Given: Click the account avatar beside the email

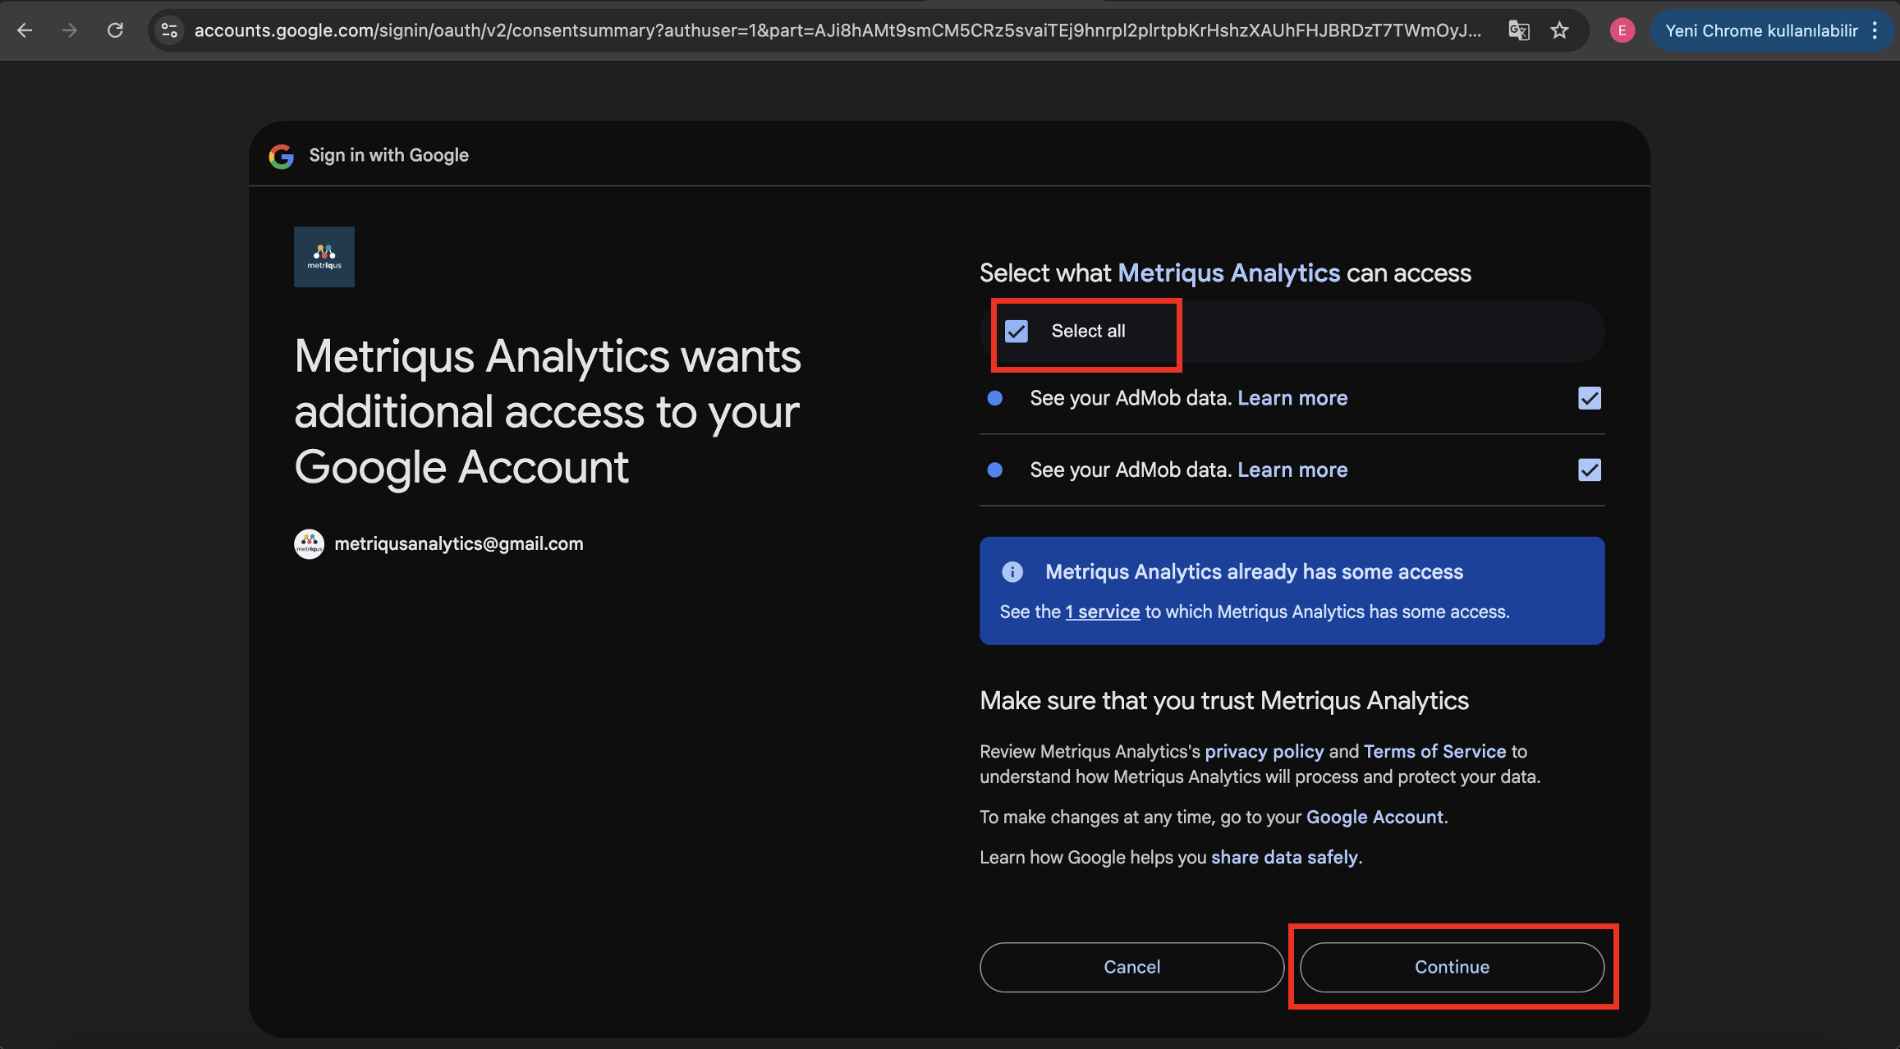Looking at the screenshot, I should tap(309, 543).
